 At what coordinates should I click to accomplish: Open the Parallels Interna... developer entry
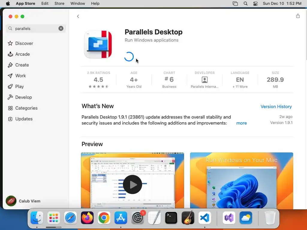[x=204, y=80]
